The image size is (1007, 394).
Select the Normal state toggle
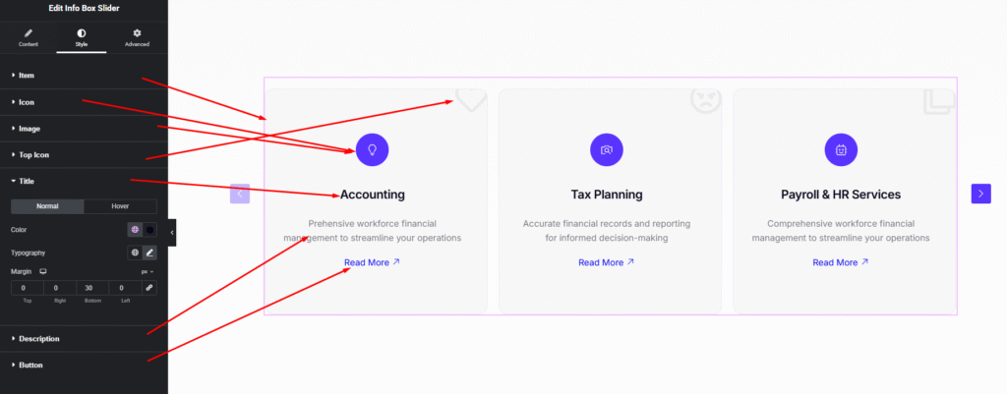47,206
